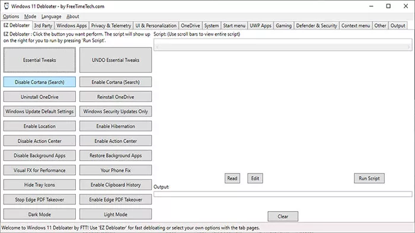415x233 pixels.
Task: Click the Enable Location button
Action: (x=40, y=126)
